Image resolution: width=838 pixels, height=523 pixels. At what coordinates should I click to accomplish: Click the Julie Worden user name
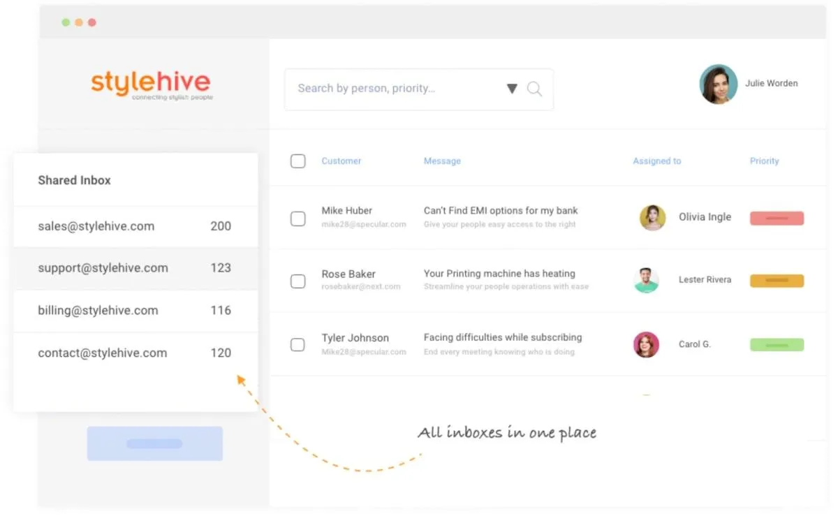(x=771, y=83)
